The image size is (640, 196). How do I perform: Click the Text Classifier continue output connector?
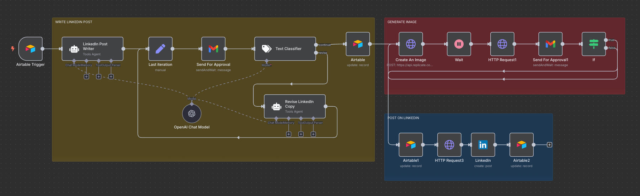316,45
